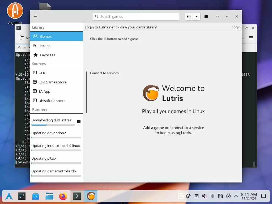Open Discover software store from taskbar

(x=36, y=196)
